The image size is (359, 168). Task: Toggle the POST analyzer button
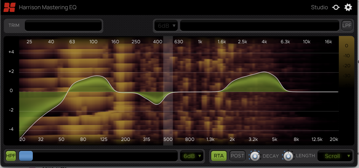[x=238, y=156]
